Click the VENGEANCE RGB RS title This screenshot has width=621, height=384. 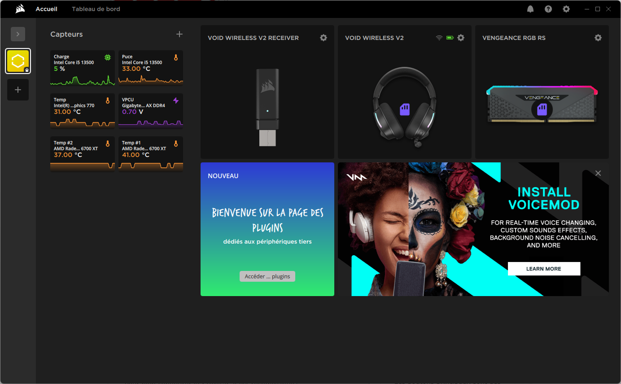[514, 38]
